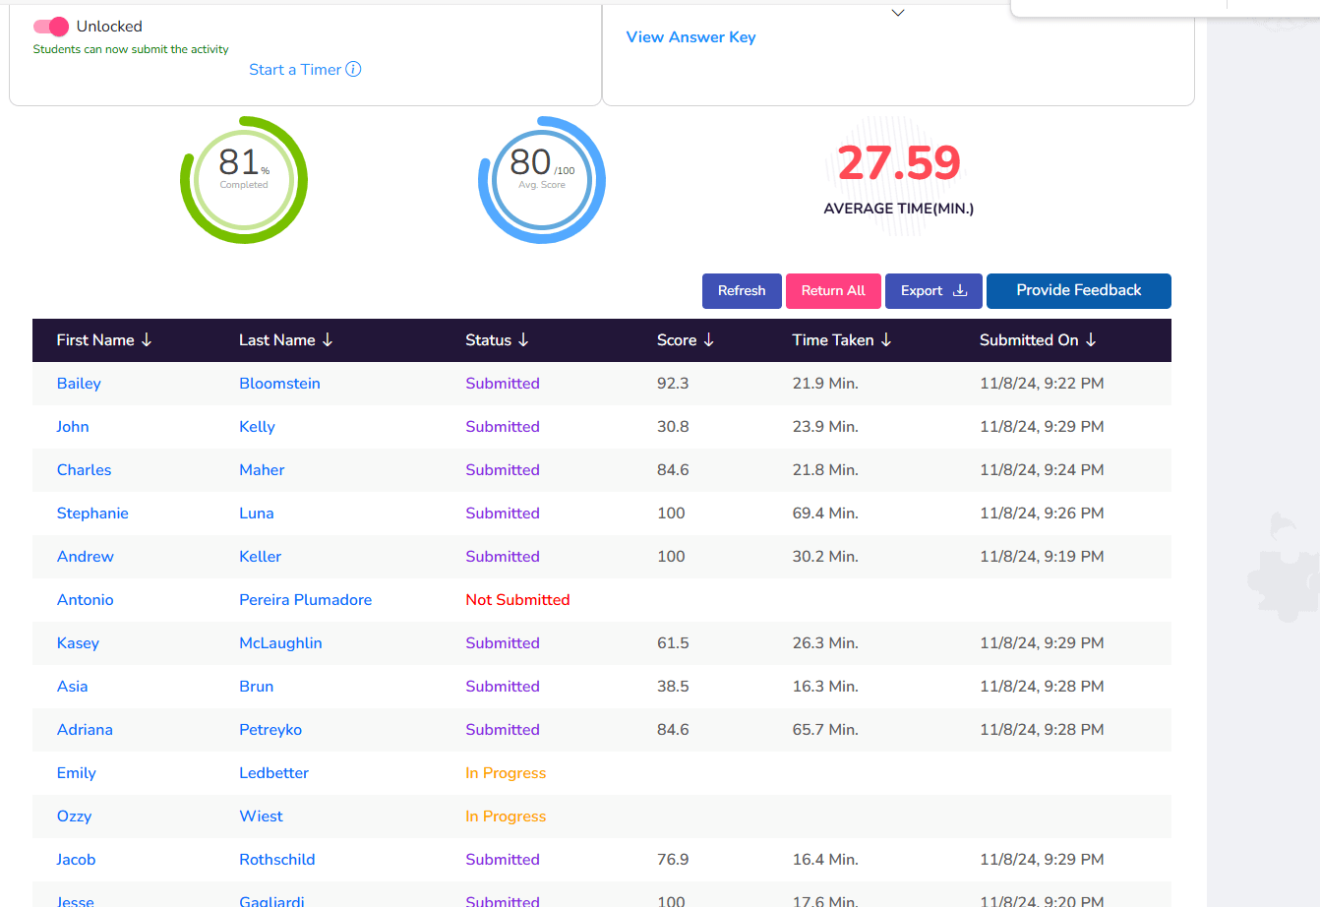Toggle the Unlocked activity switch
The height and width of the screenshot is (907, 1320).
51,27
